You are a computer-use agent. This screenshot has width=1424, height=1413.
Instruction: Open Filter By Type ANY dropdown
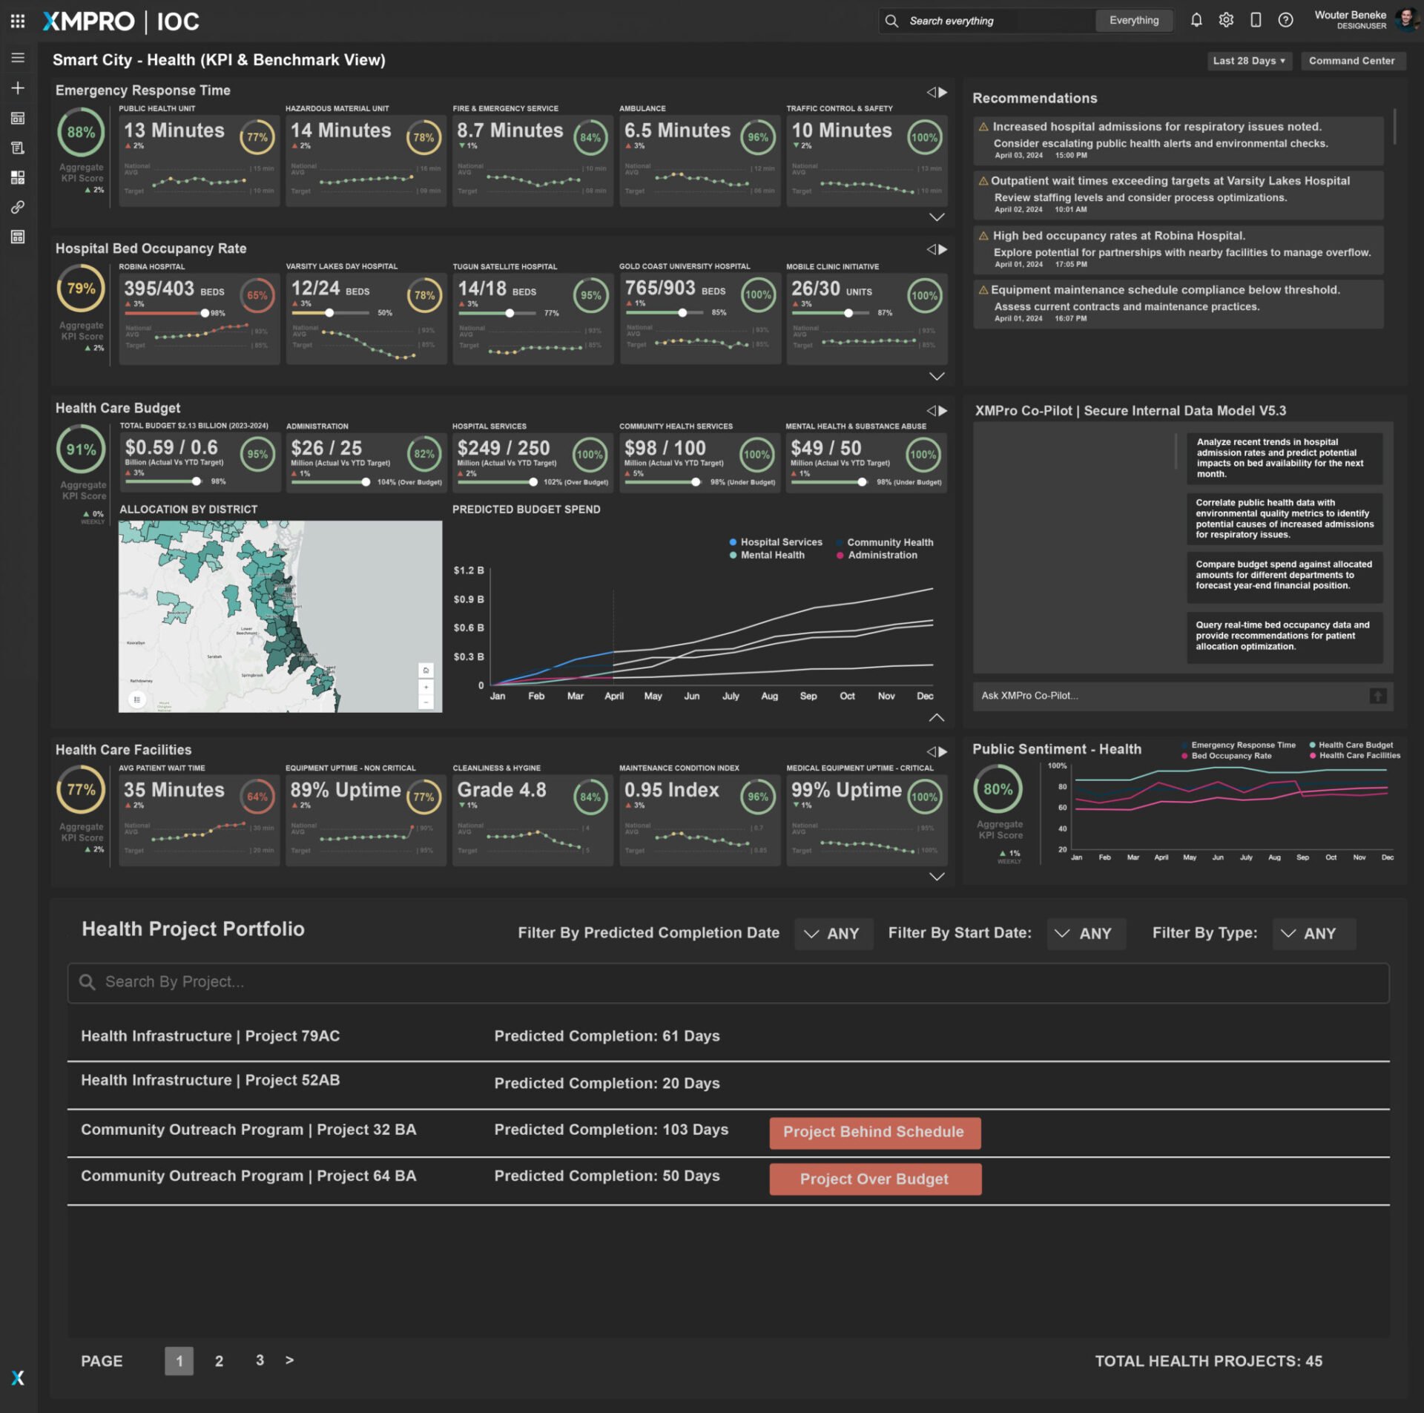(1313, 933)
